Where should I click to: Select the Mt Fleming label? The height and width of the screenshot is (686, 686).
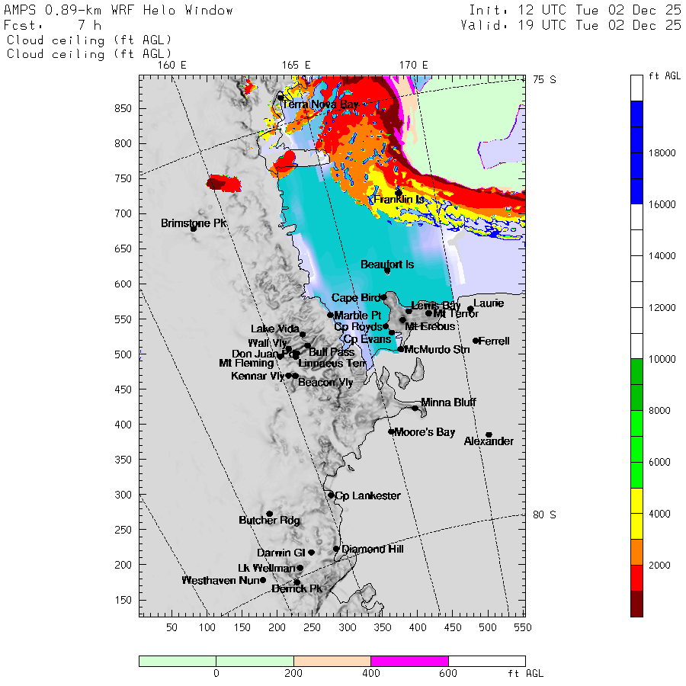[246, 363]
